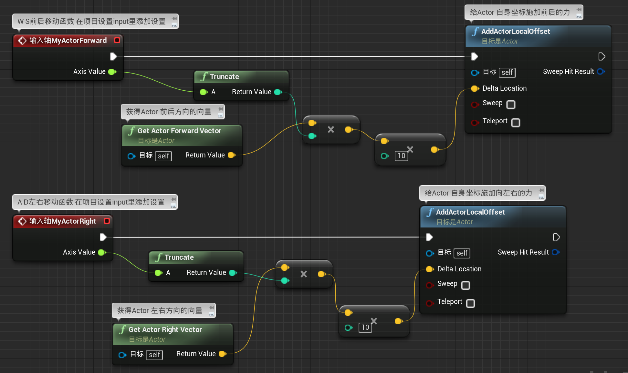628x373 pixels.
Task: Click the bottom AddActorLocalOffset execution output pin
Action: [x=556, y=237]
